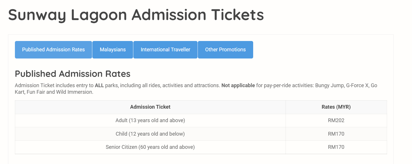
Task: Click the Sunway Lagoon Admission Tickets heading
Action: (x=136, y=15)
